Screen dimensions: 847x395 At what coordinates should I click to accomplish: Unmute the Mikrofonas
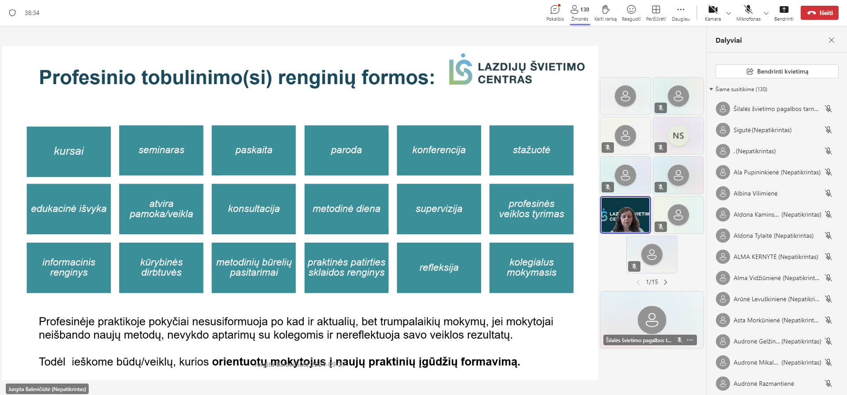748,12
